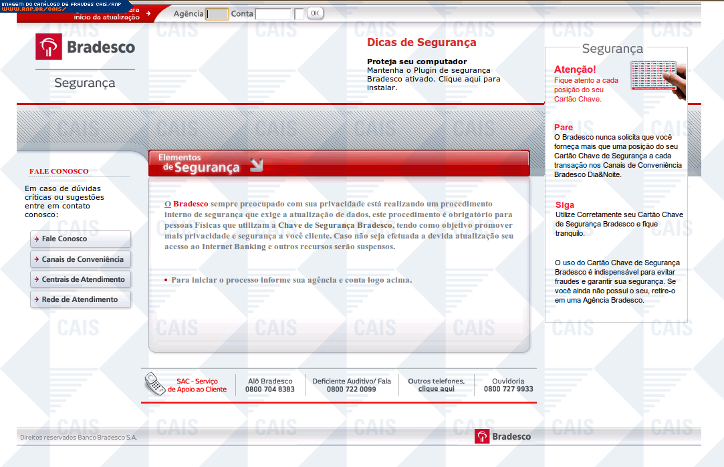
Task: Click the SAC telephone handset icon
Action: 154,384
